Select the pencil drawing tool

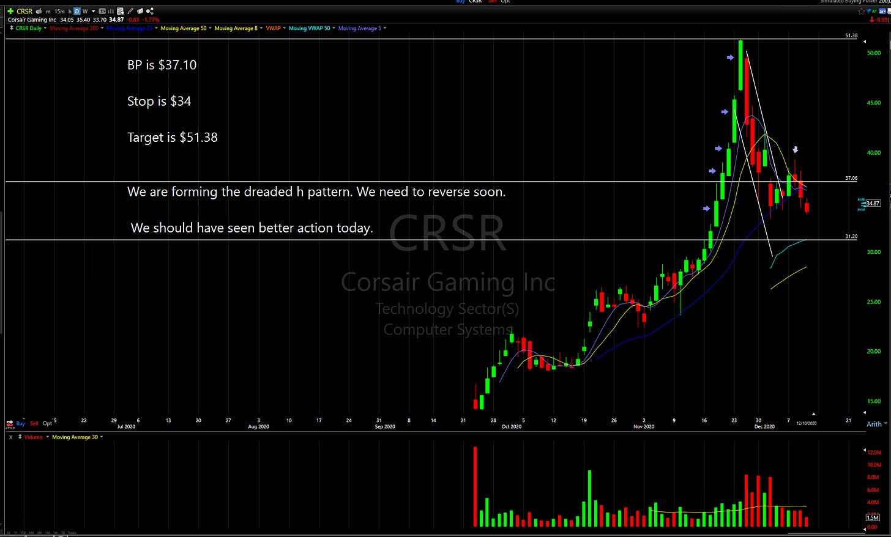(130, 11)
